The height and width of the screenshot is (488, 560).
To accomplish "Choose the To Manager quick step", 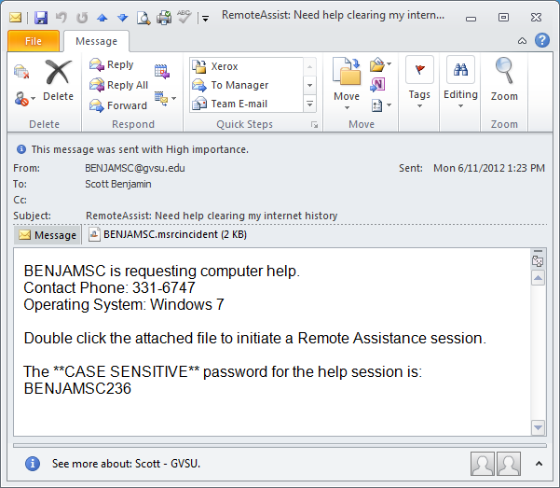I will pos(239,85).
